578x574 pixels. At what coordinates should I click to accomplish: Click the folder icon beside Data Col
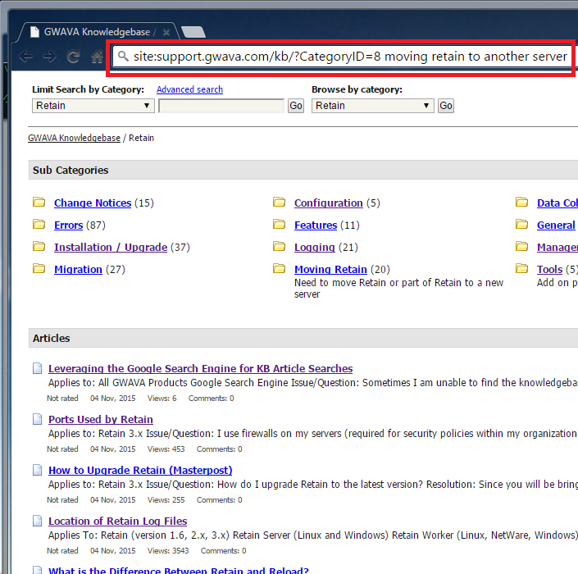(521, 202)
